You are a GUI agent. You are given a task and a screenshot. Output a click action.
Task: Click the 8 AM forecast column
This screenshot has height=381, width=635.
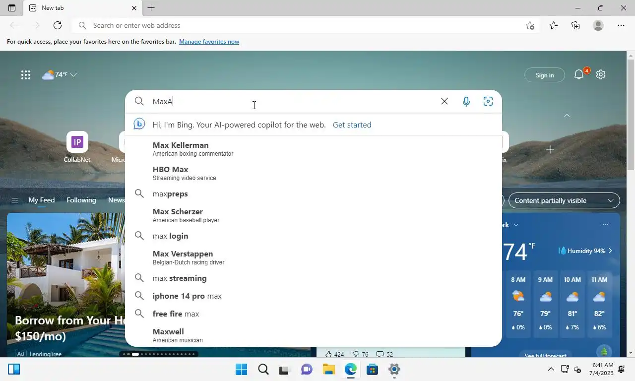coord(518,305)
